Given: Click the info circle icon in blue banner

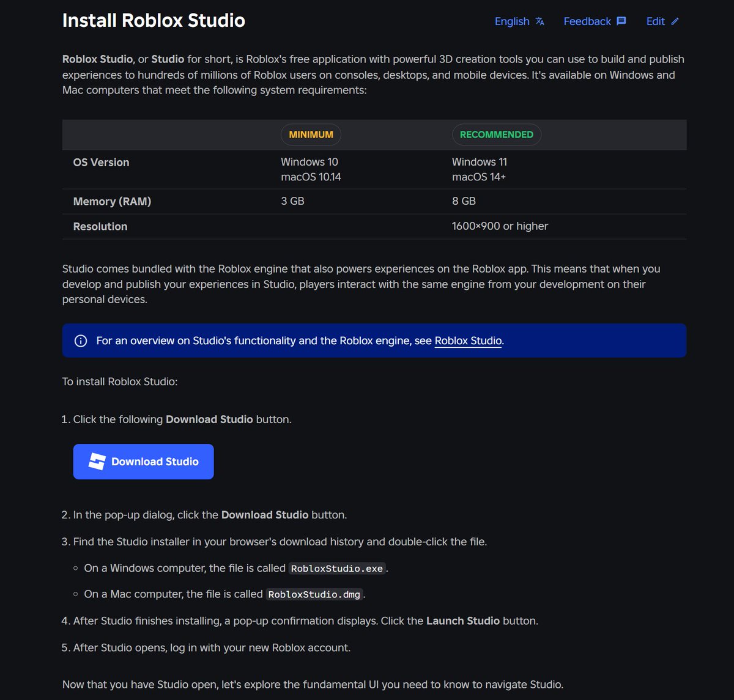Looking at the screenshot, I should [81, 341].
